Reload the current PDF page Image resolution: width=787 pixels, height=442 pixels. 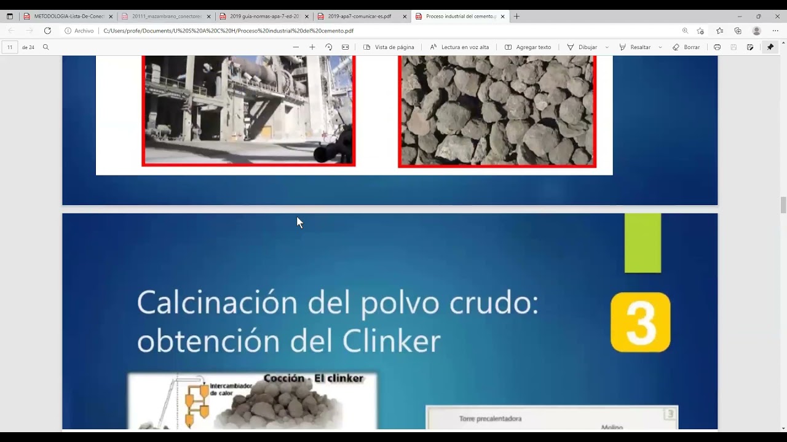pos(47,31)
